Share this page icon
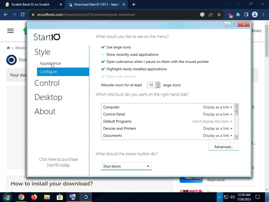Screen dimensions: 269x202 pos(211,15)
